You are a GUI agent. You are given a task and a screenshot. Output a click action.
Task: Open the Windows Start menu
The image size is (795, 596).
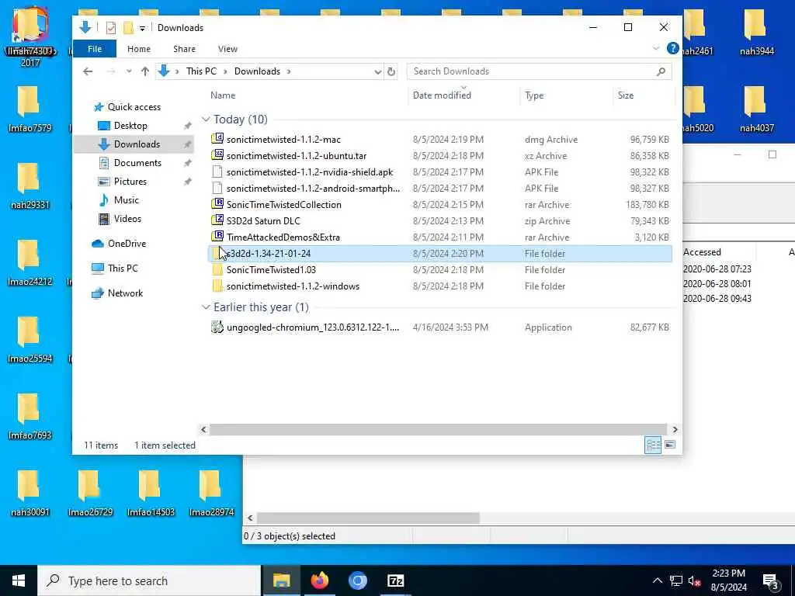tap(19, 580)
